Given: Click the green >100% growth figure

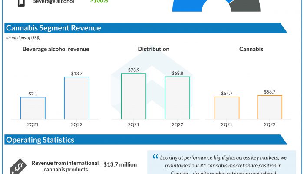Looking at the screenshot, I should point(99,2).
